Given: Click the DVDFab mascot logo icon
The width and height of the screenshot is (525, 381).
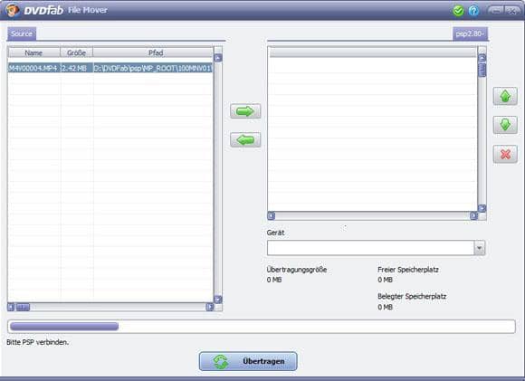Looking at the screenshot, I should [13, 10].
